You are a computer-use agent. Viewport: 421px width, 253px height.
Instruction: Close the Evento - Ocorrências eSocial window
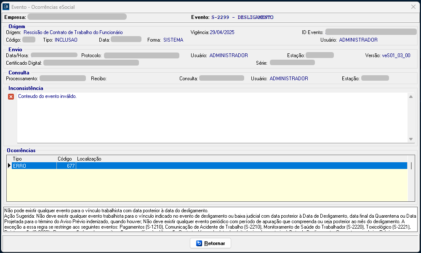413,7
